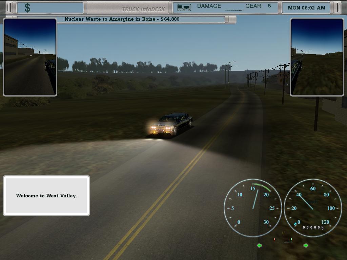Viewport: 347px width, 260px height.
Task: Click the right grip handle of InfoDesk bar
Action: point(338,8)
